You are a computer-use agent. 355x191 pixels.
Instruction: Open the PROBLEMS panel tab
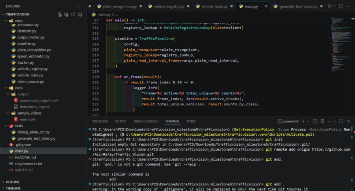(x=100, y=121)
